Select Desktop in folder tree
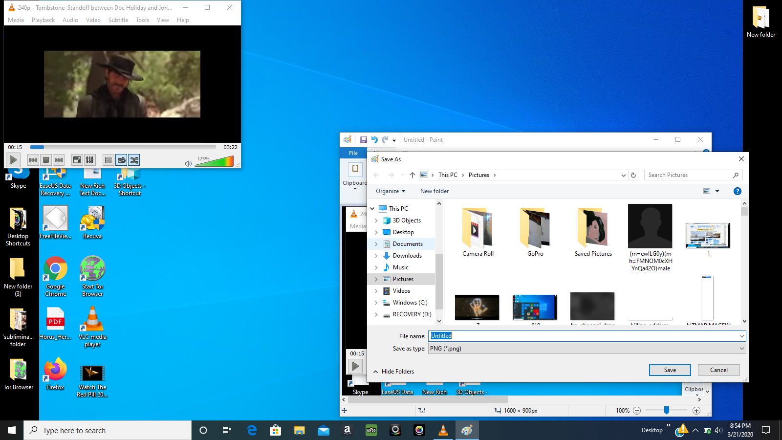 [x=403, y=232]
